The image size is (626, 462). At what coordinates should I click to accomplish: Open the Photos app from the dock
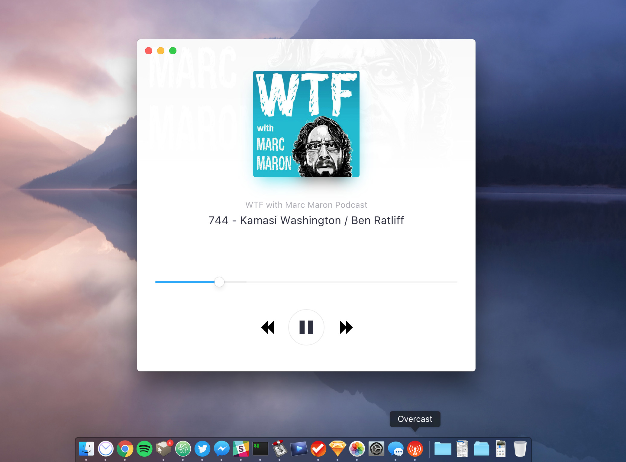coord(357,449)
